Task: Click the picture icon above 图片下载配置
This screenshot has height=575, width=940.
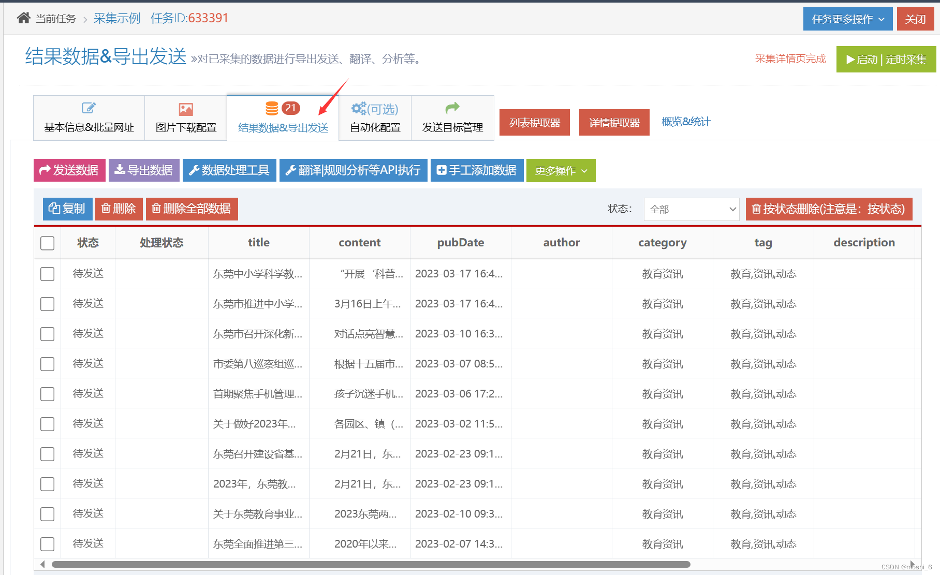Action: click(x=186, y=109)
